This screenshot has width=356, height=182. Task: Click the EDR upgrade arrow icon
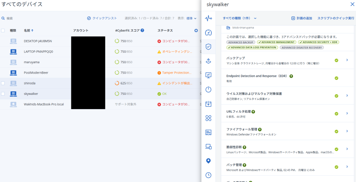pyautogui.click(x=291, y=76)
